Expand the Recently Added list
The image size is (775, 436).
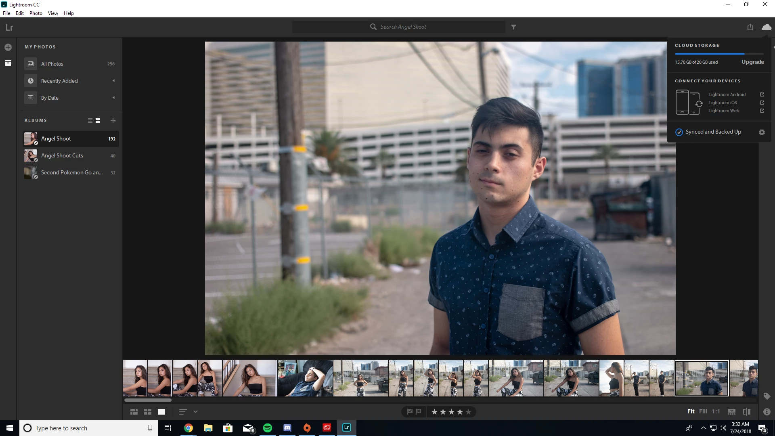pos(113,81)
